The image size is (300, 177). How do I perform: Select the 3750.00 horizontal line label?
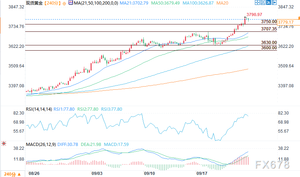(269, 22)
